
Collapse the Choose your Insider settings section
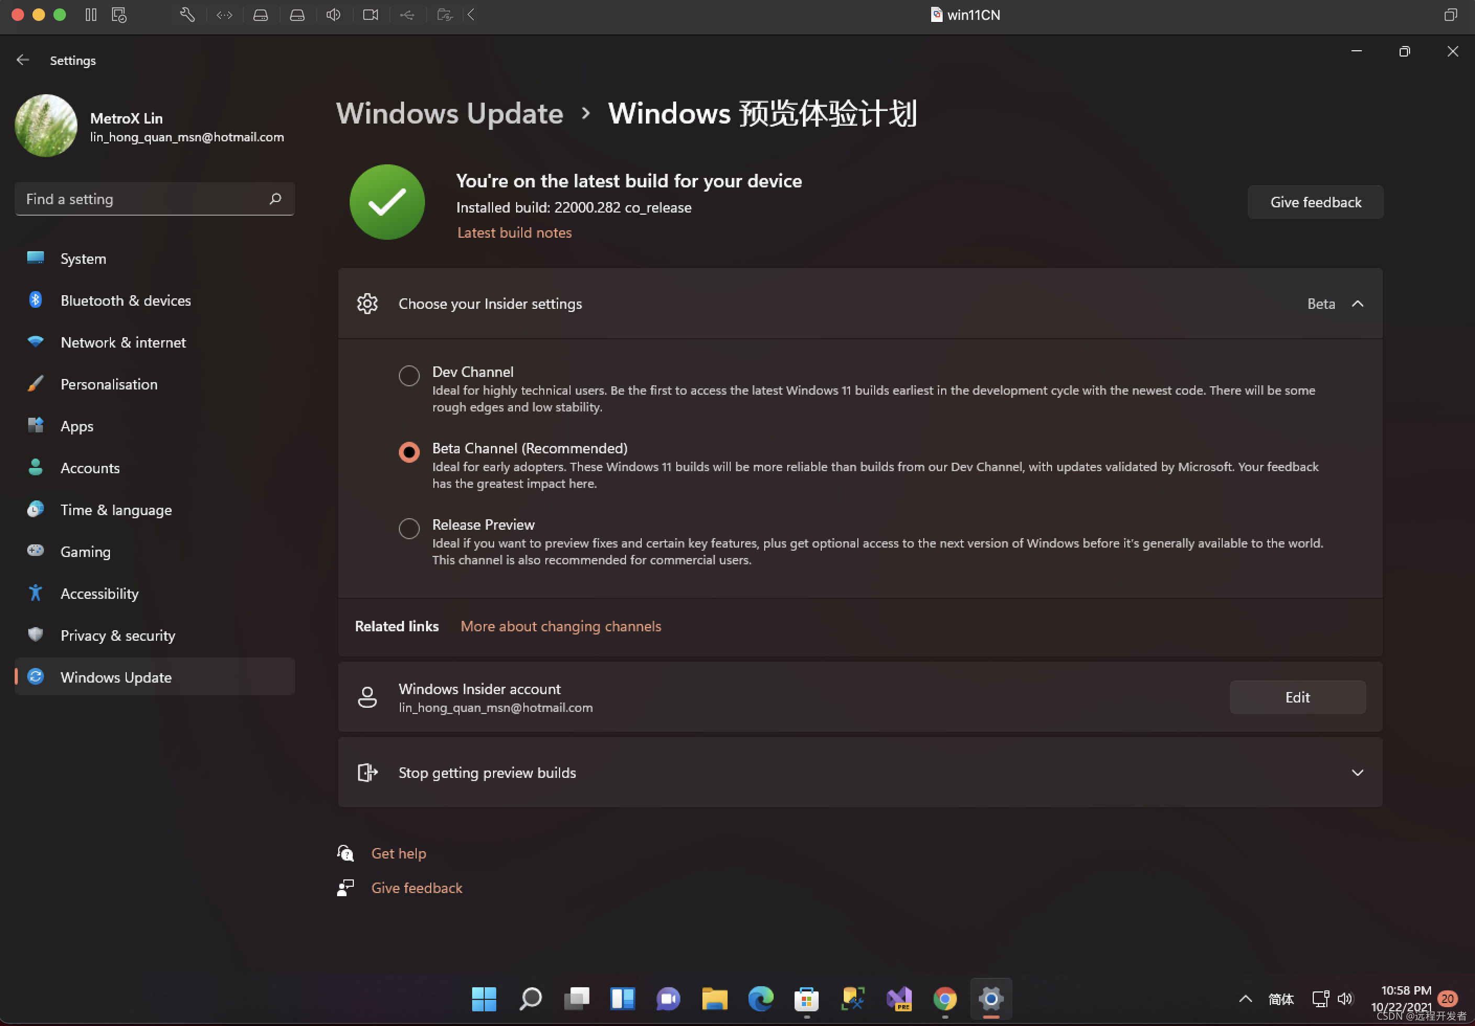1357,303
